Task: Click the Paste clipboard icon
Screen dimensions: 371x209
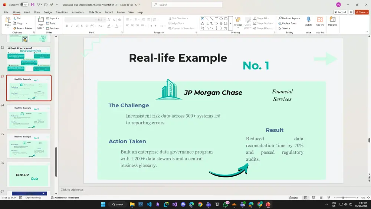Action: click(x=8, y=20)
